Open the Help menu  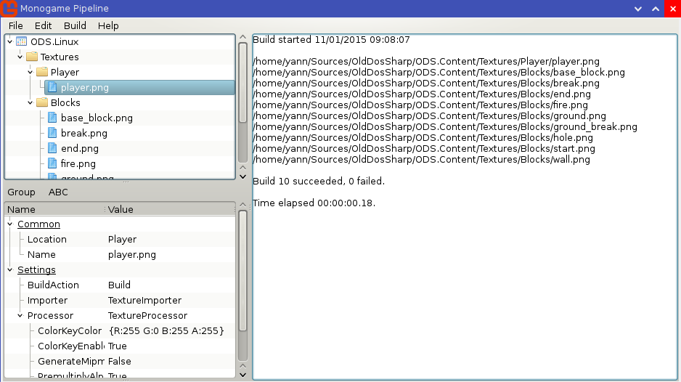click(x=108, y=25)
